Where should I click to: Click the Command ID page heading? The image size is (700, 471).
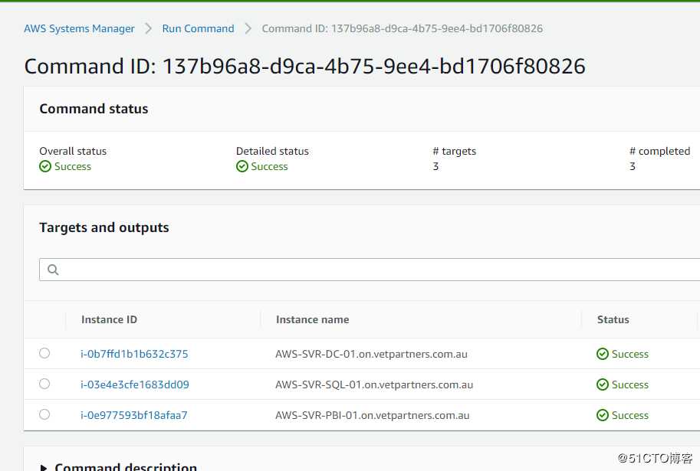pyautogui.click(x=305, y=67)
